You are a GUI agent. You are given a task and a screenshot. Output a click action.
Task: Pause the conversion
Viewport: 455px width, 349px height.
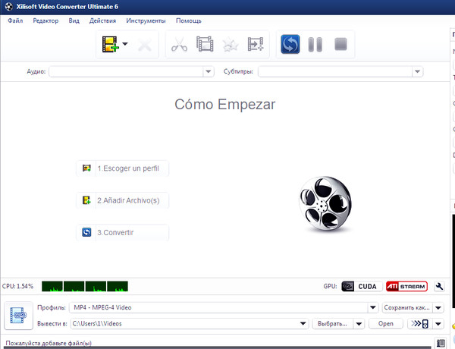(315, 45)
